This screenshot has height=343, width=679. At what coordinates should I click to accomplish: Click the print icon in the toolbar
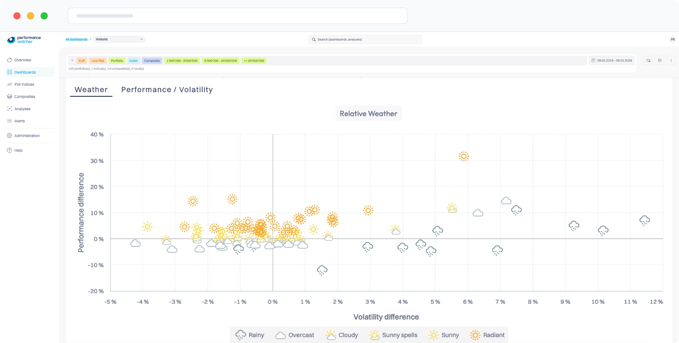coord(659,61)
